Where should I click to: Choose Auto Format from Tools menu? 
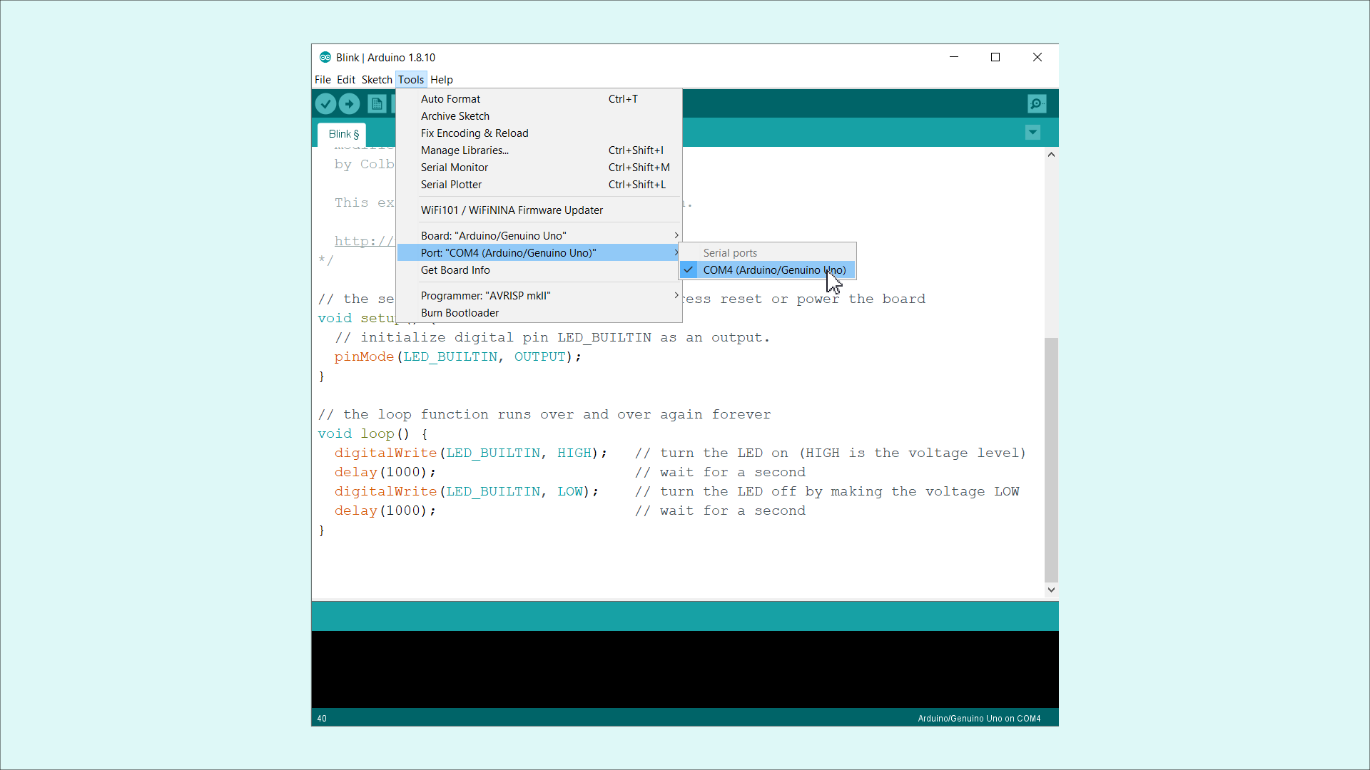point(539,99)
